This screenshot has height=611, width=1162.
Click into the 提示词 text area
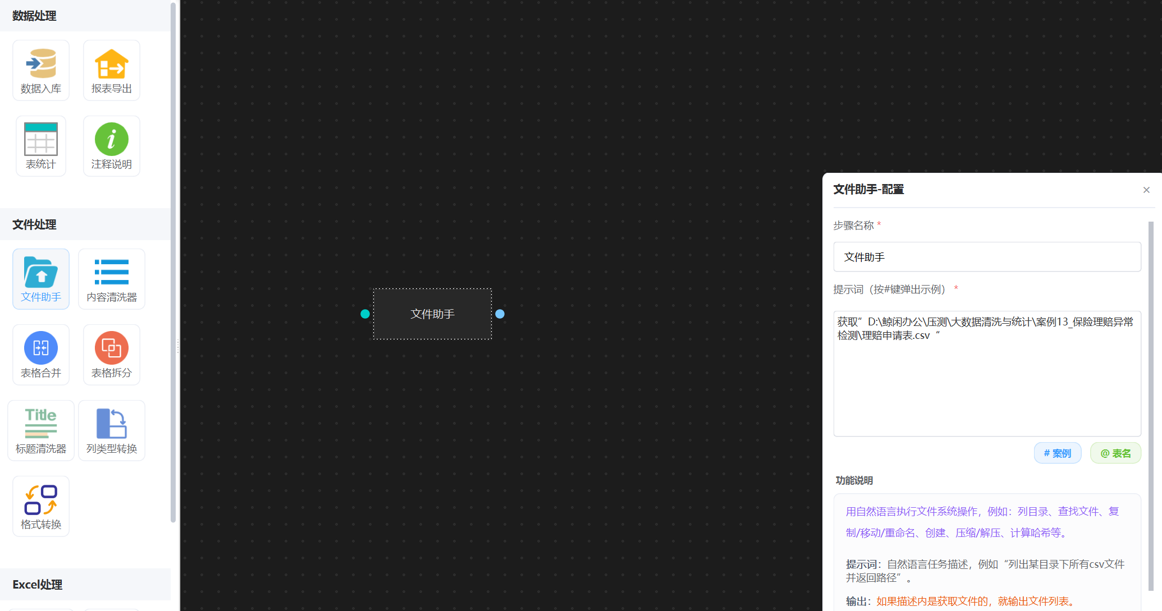click(x=987, y=374)
